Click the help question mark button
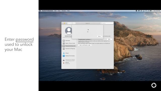The width and height of the screenshot is (161, 91). pos(111,66)
